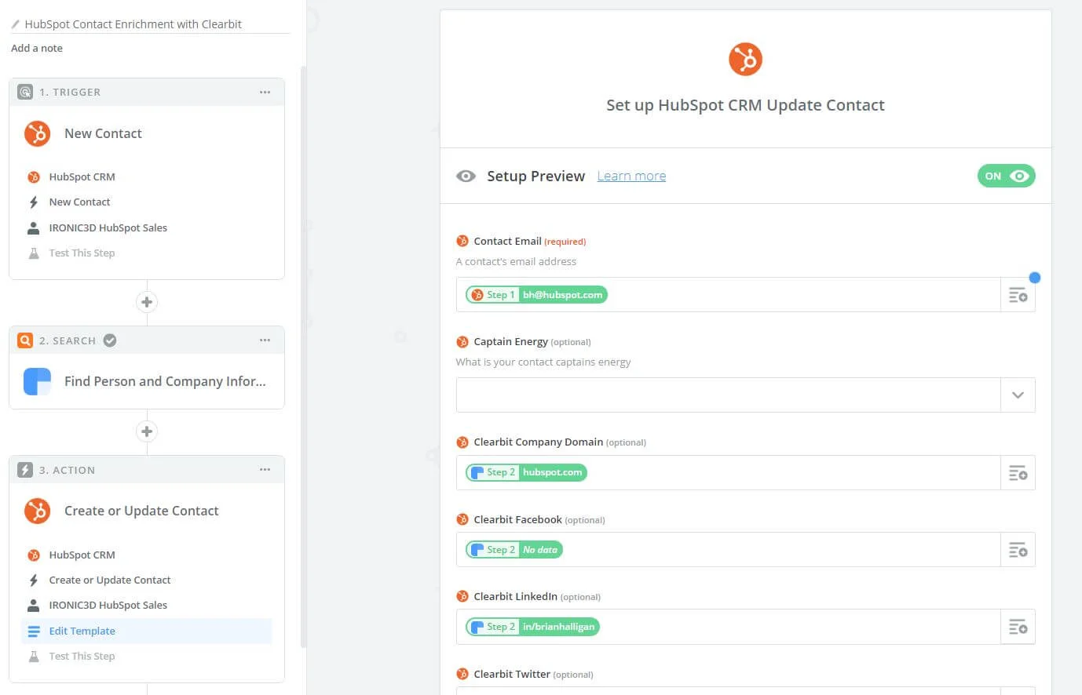Click the large HubSpot logo above the setup title
The image size is (1082, 695).
(x=745, y=59)
